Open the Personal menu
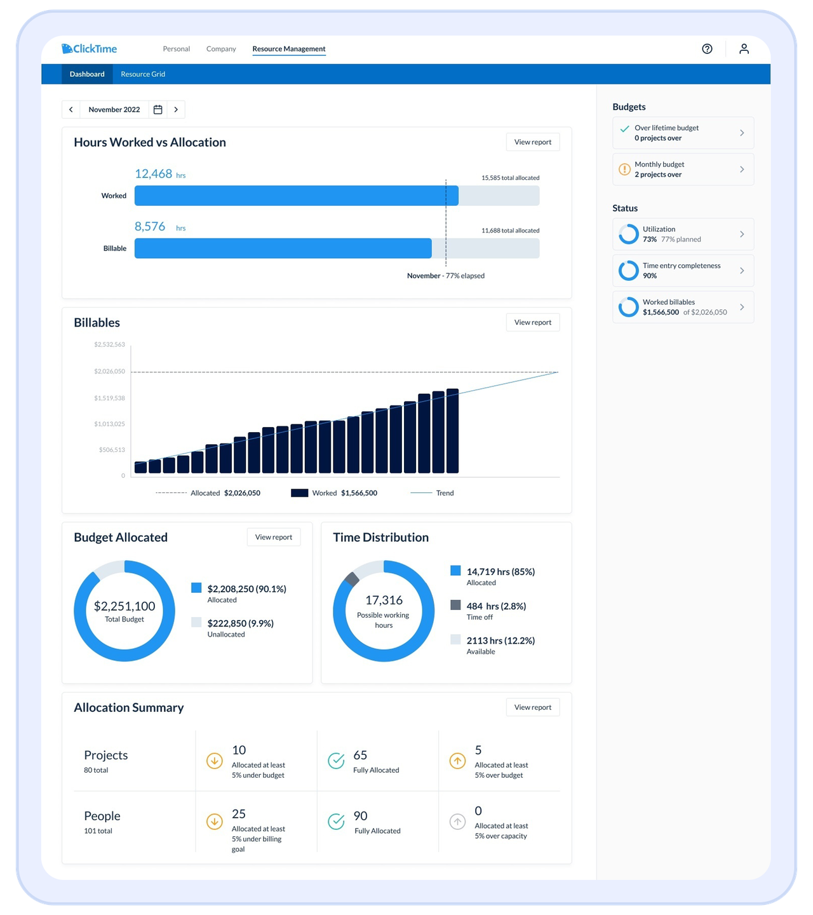 point(176,49)
